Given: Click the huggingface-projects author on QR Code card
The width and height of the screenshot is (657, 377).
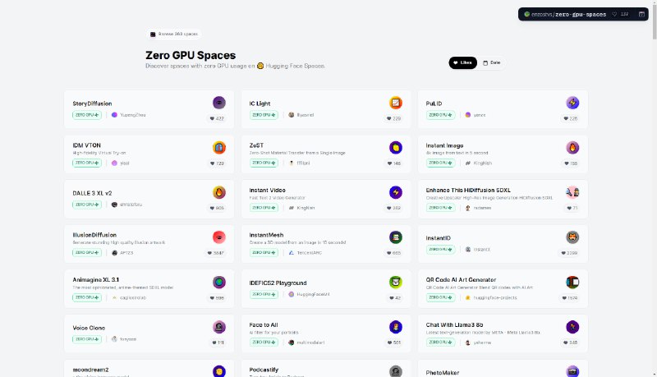Looking at the screenshot, I should 495,298.
